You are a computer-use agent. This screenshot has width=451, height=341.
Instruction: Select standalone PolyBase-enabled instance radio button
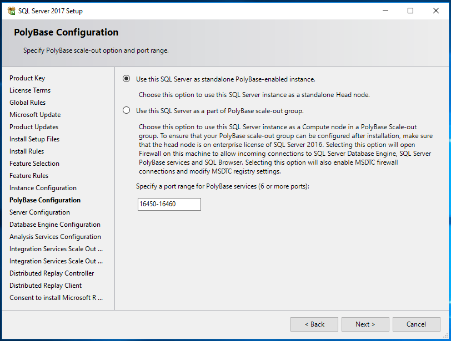coord(126,79)
